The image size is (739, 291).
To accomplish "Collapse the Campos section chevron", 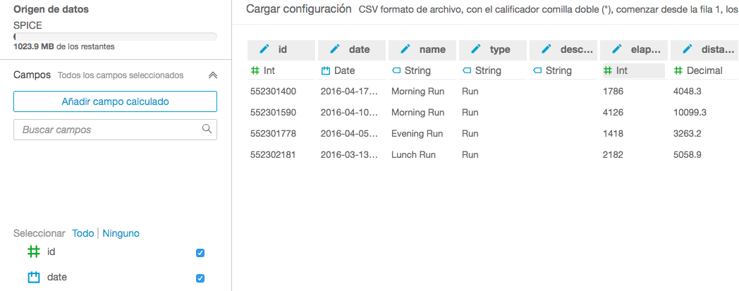I will (x=212, y=75).
